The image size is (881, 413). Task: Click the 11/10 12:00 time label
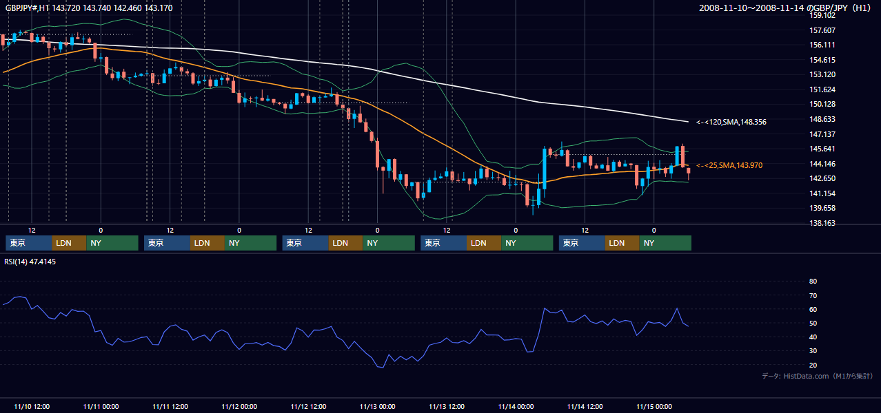click(32, 406)
